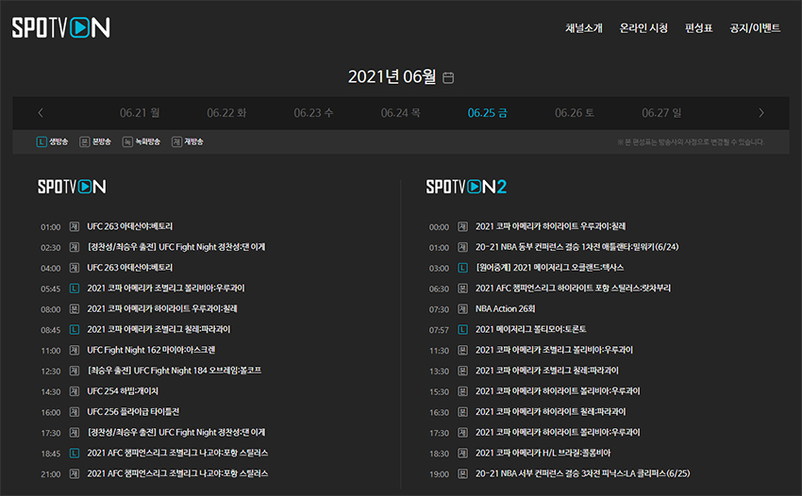Open the 채널소개 menu
The width and height of the screenshot is (802, 496).
coord(584,28)
